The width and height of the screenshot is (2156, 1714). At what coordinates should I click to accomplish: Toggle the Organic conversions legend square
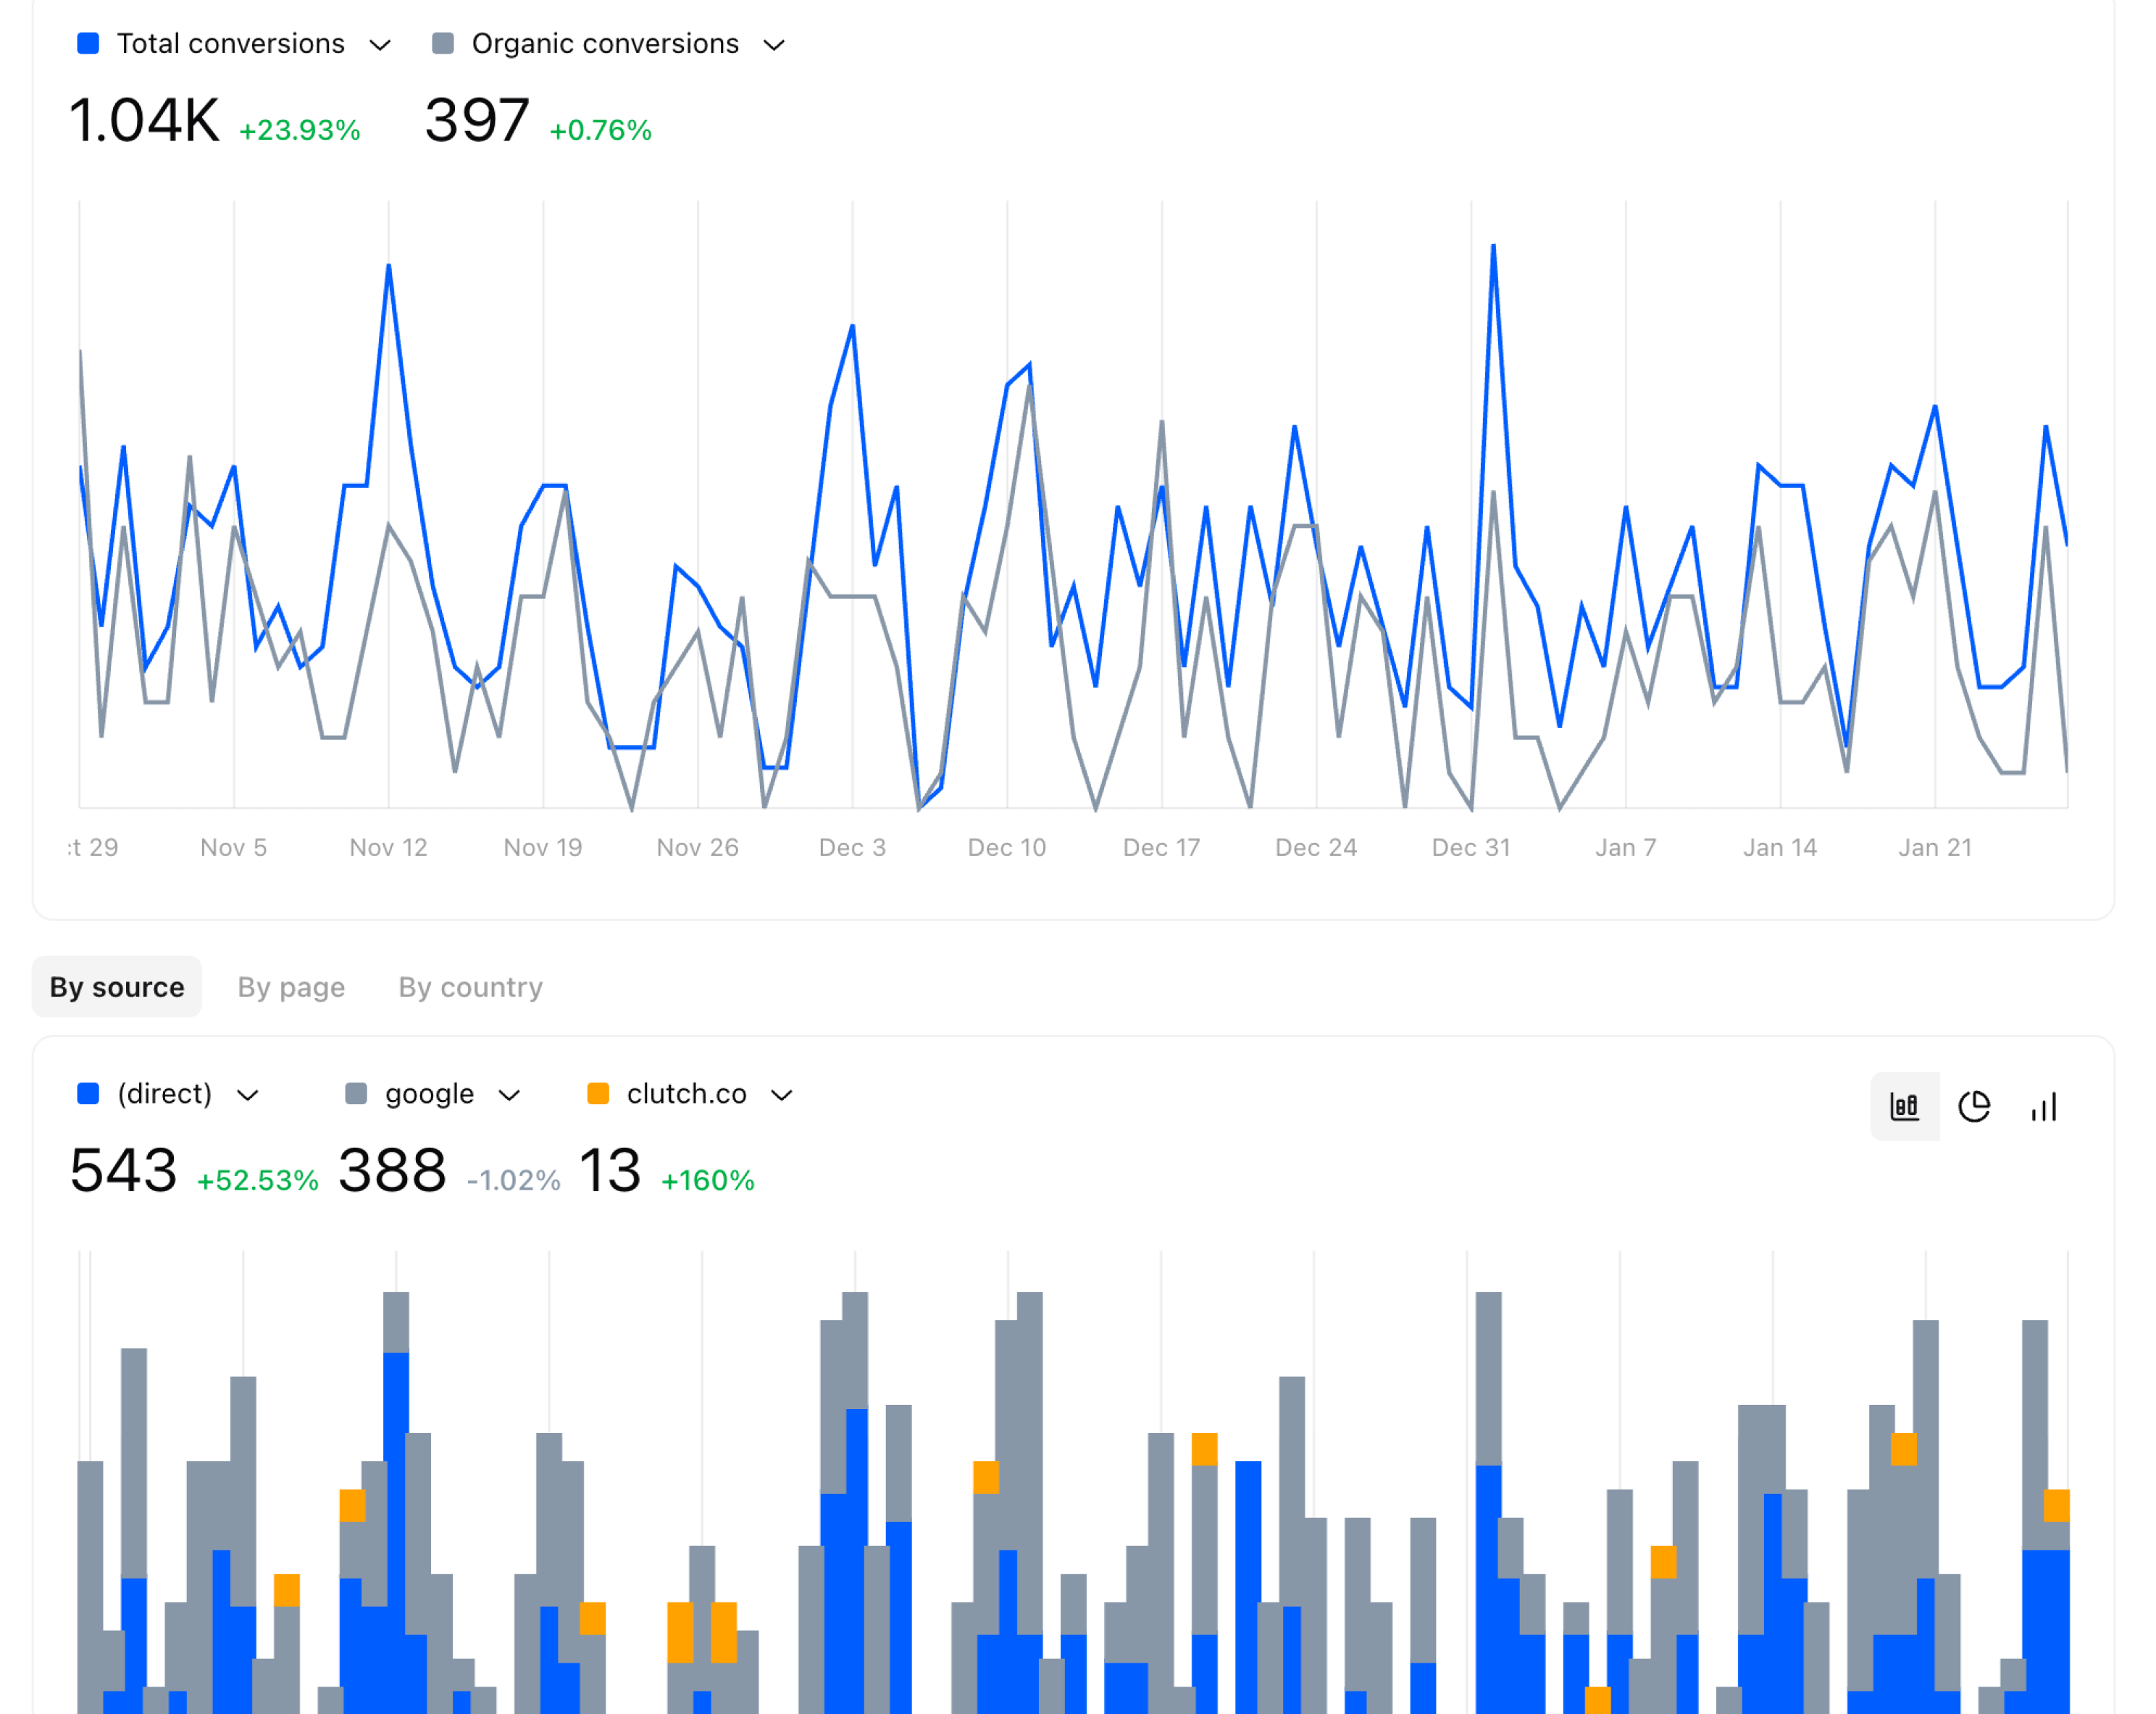tap(443, 43)
